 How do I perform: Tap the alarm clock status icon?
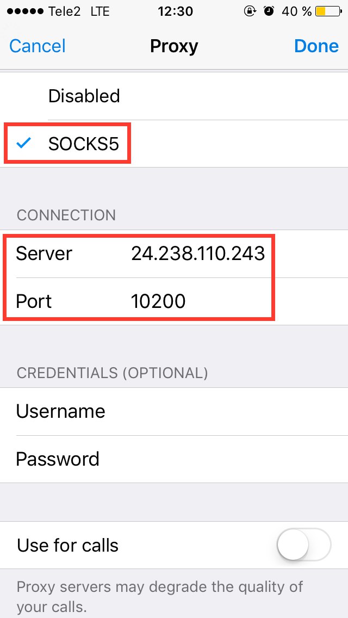pos(269,11)
